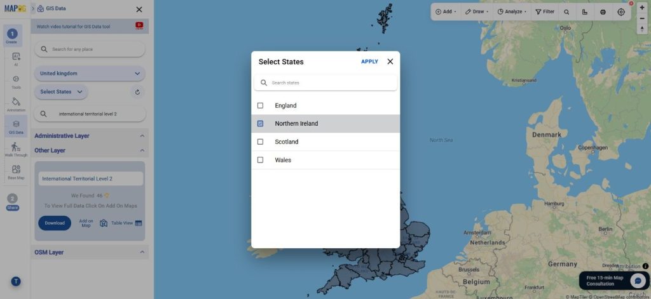651x299 pixels.
Task: Reset map north with the compass button
Action: click(x=642, y=29)
